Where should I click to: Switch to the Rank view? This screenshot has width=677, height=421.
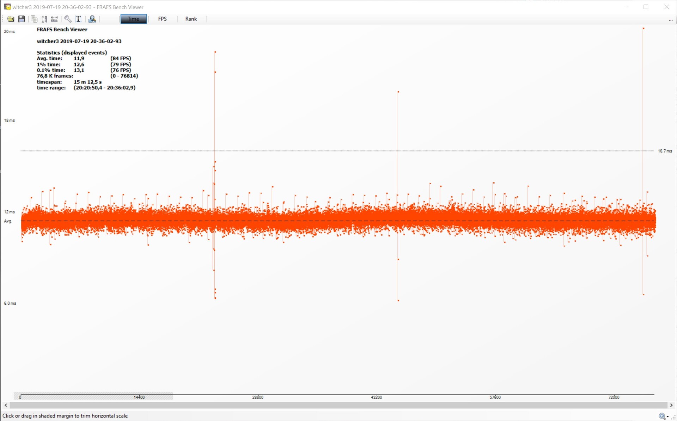pos(191,19)
